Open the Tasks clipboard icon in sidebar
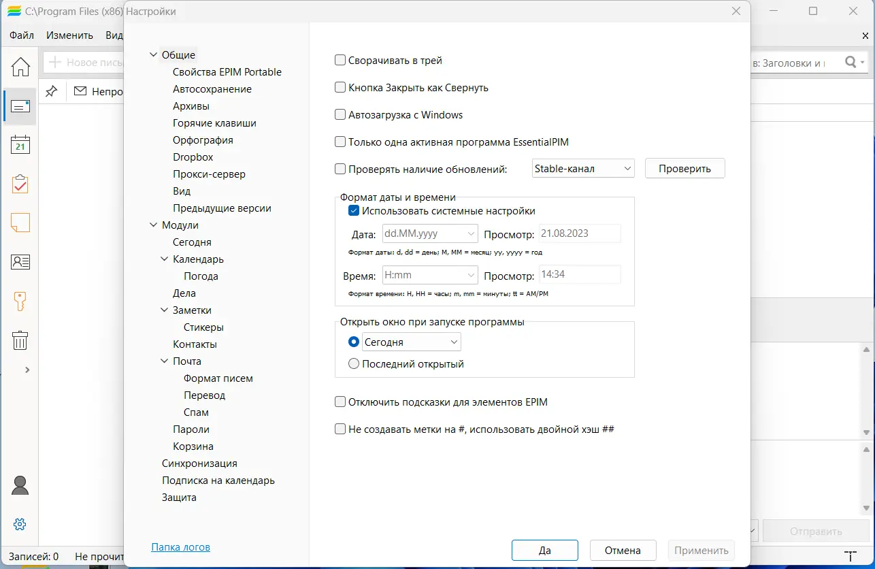This screenshot has width=875, height=569. [20, 184]
